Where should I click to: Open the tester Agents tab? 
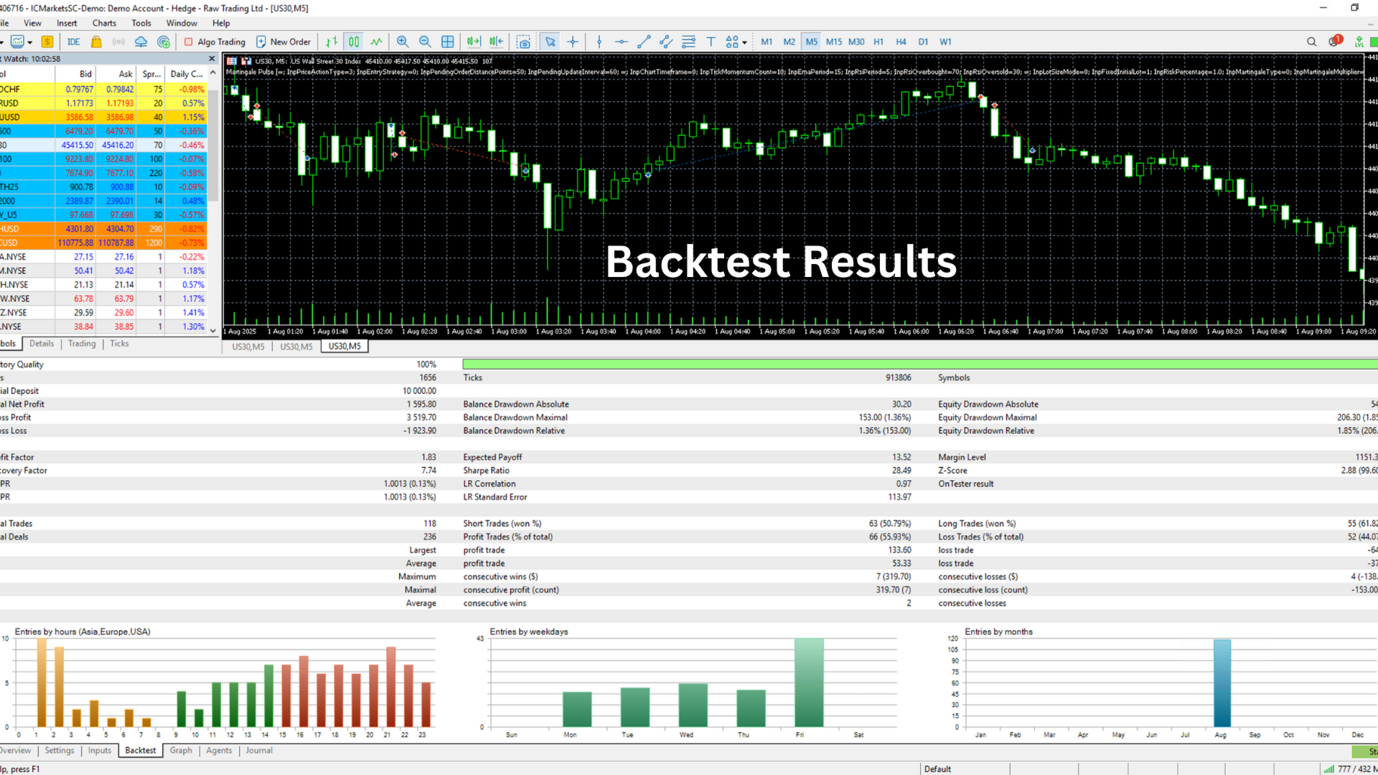pyautogui.click(x=219, y=751)
